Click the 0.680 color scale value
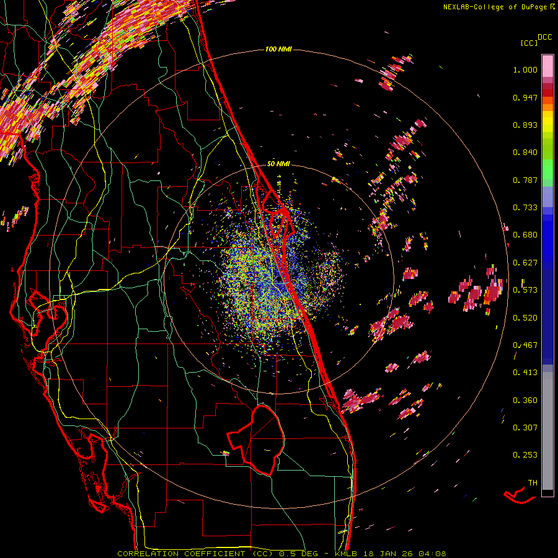This screenshot has height=558, width=558. coord(525,235)
